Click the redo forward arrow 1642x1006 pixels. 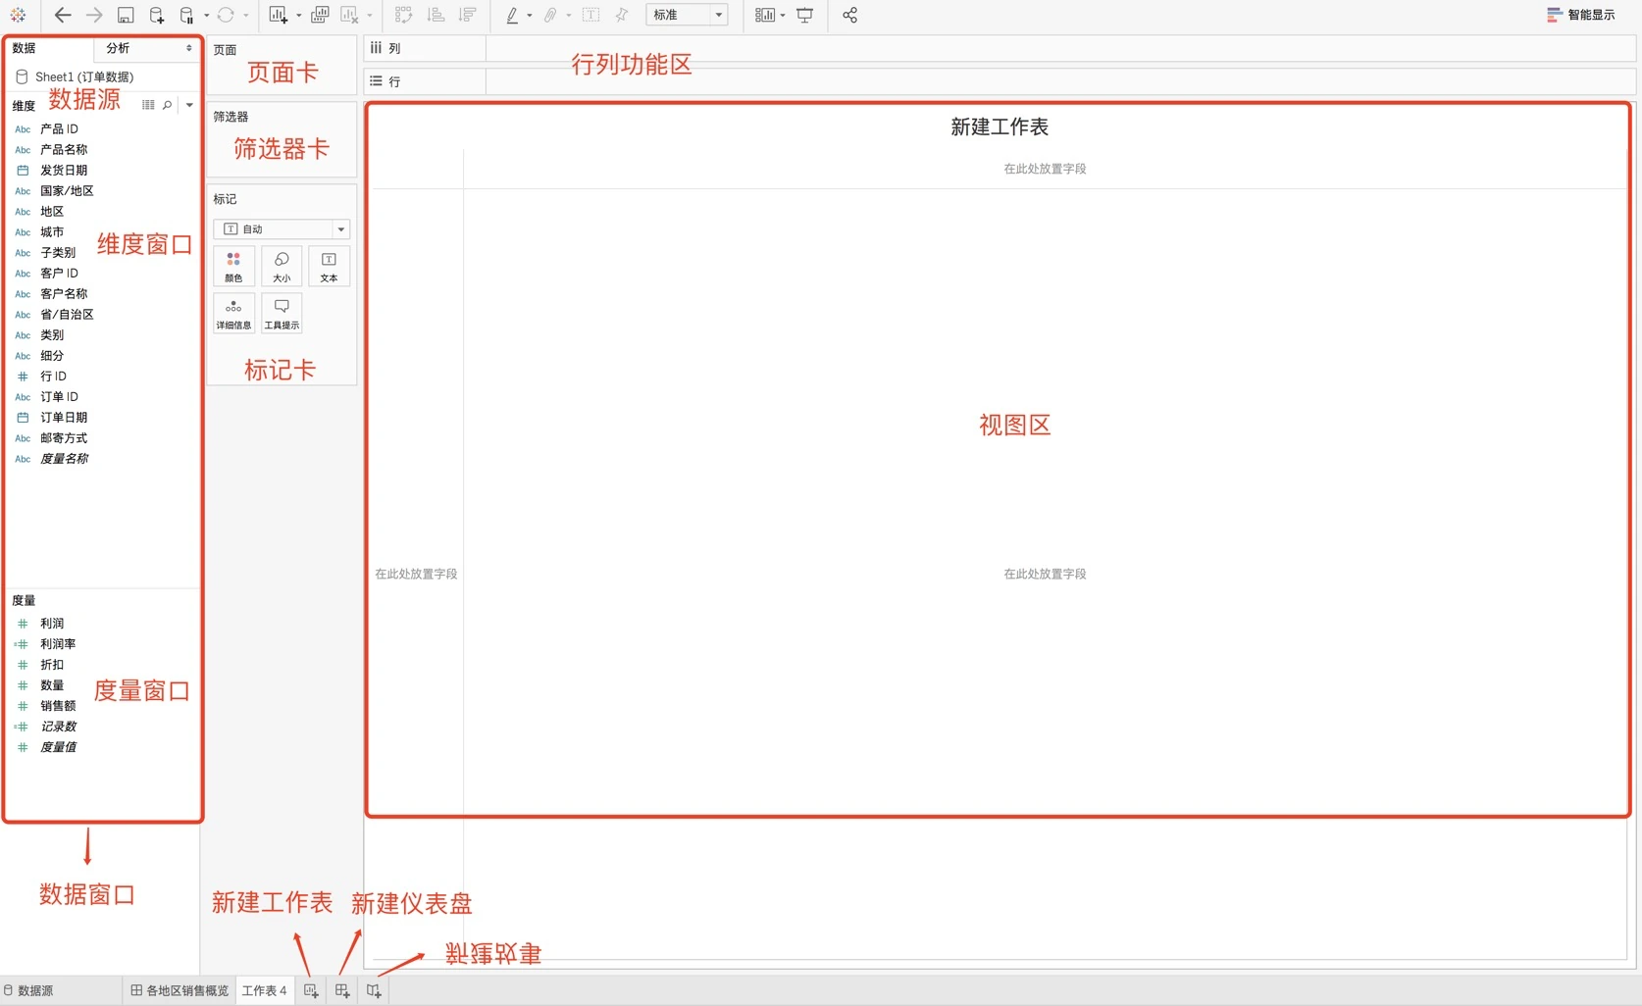pyautogui.click(x=94, y=15)
